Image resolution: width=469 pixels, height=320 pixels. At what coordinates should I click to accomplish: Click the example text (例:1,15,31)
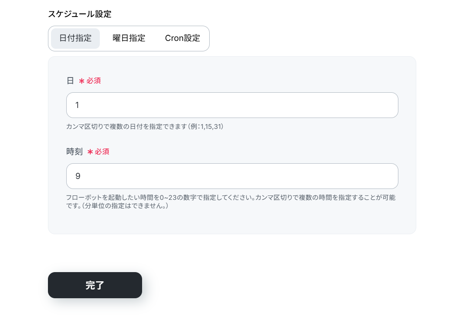tap(206, 127)
